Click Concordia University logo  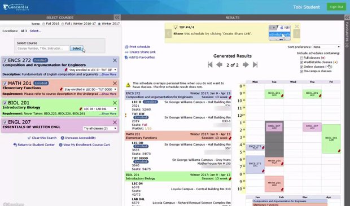tap(16, 7)
